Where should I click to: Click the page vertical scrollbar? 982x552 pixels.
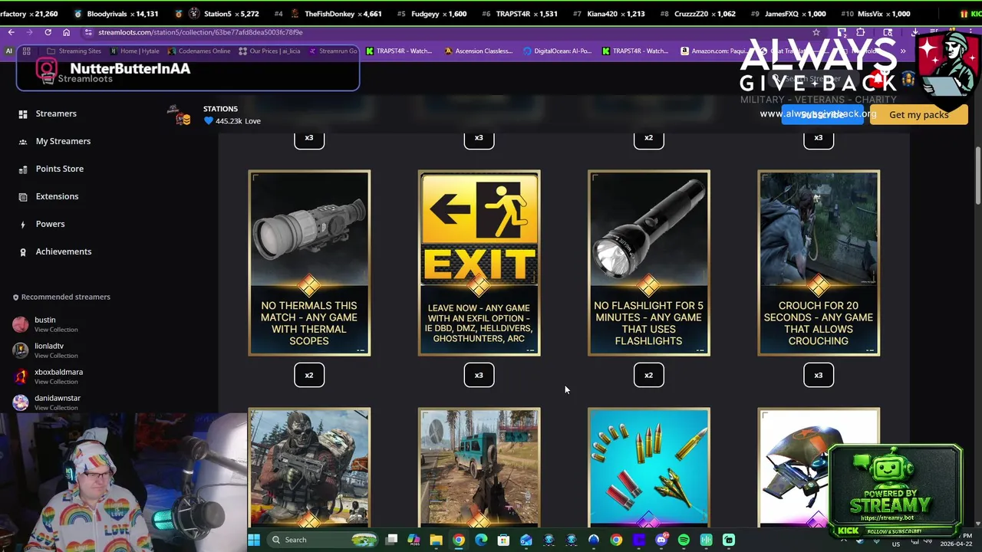pyautogui.click(x=978, y=174)
